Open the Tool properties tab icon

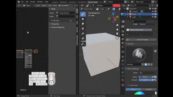123,26
